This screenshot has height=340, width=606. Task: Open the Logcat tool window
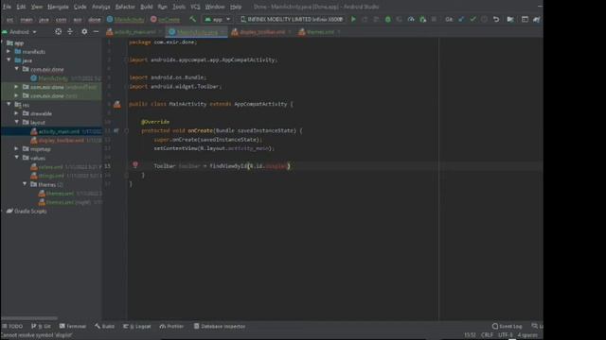(x=137, y=326)
